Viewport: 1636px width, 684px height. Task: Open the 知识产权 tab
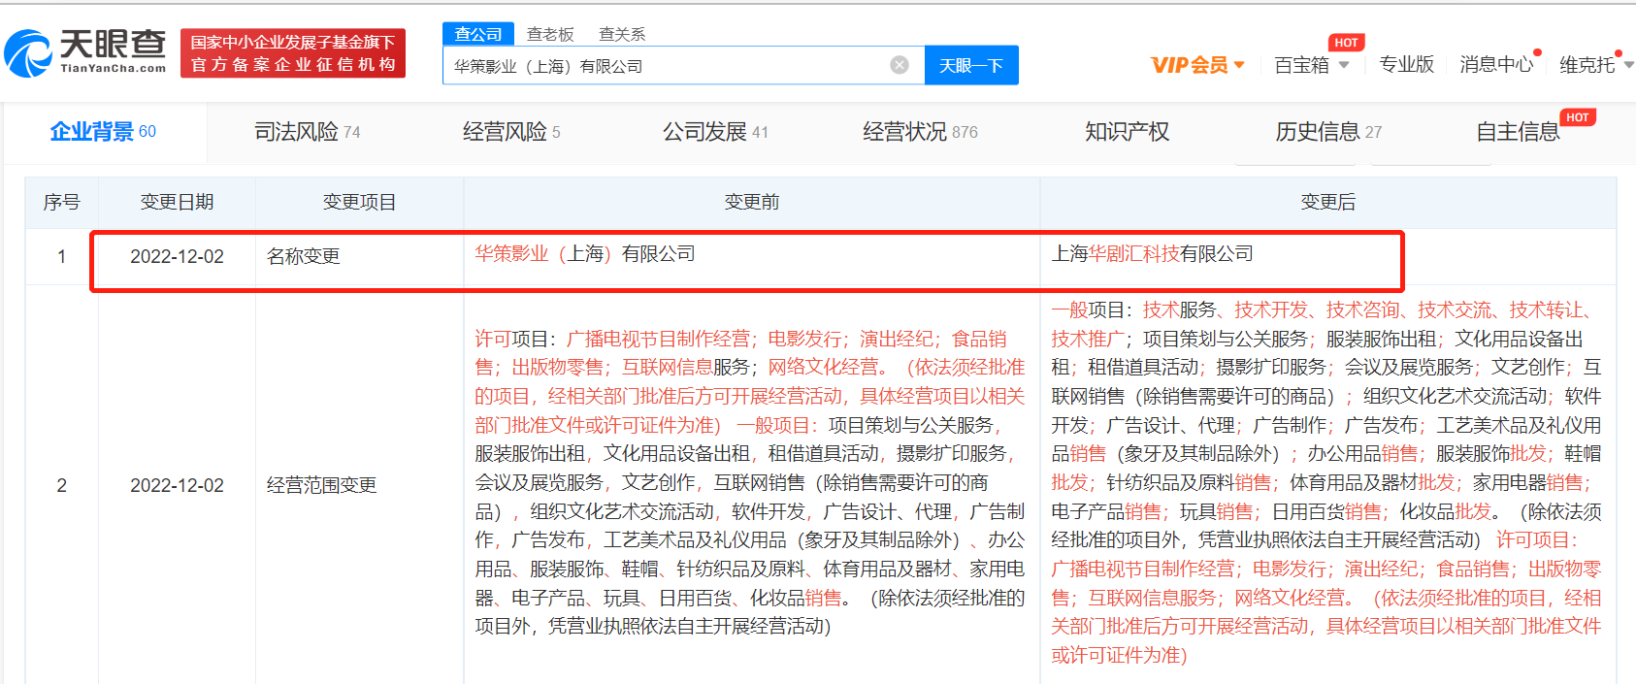click(x=1128, y=132)
